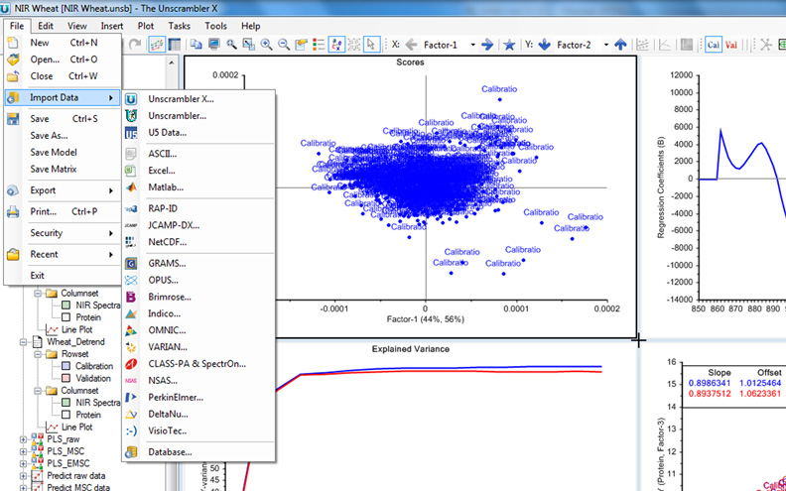The height and width of the screenshot is (491, 786).
Task: Click the Explained Variance plot title
Action: tap(410, 349)
